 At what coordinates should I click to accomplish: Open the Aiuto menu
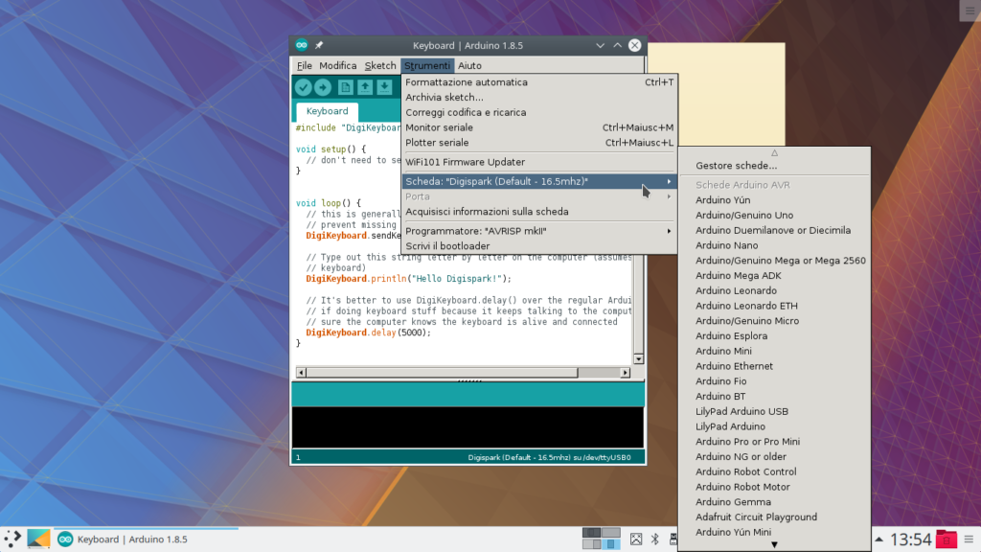(469, 66)
